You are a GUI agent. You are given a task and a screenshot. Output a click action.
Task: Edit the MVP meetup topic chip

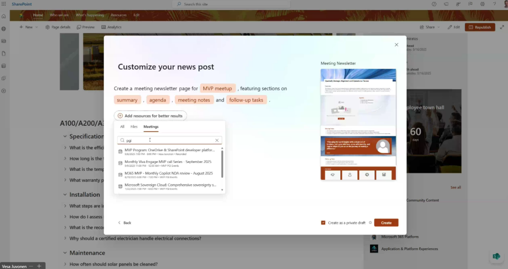click(217, 88)
